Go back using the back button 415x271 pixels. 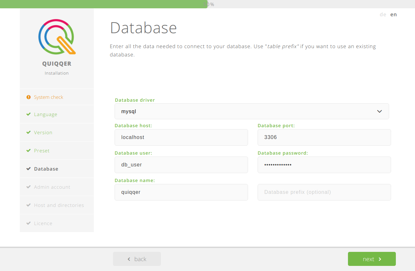pyautogui.click(x=137, y=259)
